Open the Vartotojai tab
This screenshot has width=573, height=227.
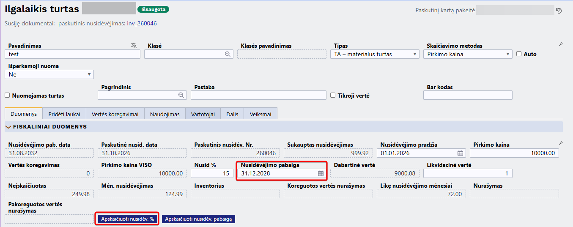tap(203, 114)
